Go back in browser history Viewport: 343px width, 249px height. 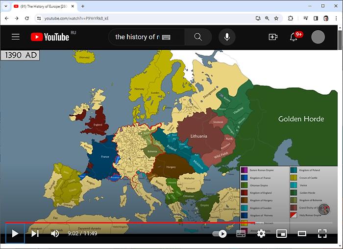point(6,19)
